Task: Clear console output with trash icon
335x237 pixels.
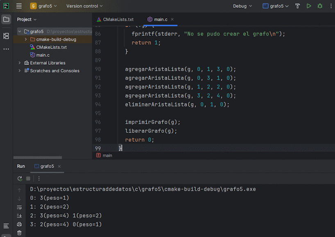Action: tap(19, 233)
